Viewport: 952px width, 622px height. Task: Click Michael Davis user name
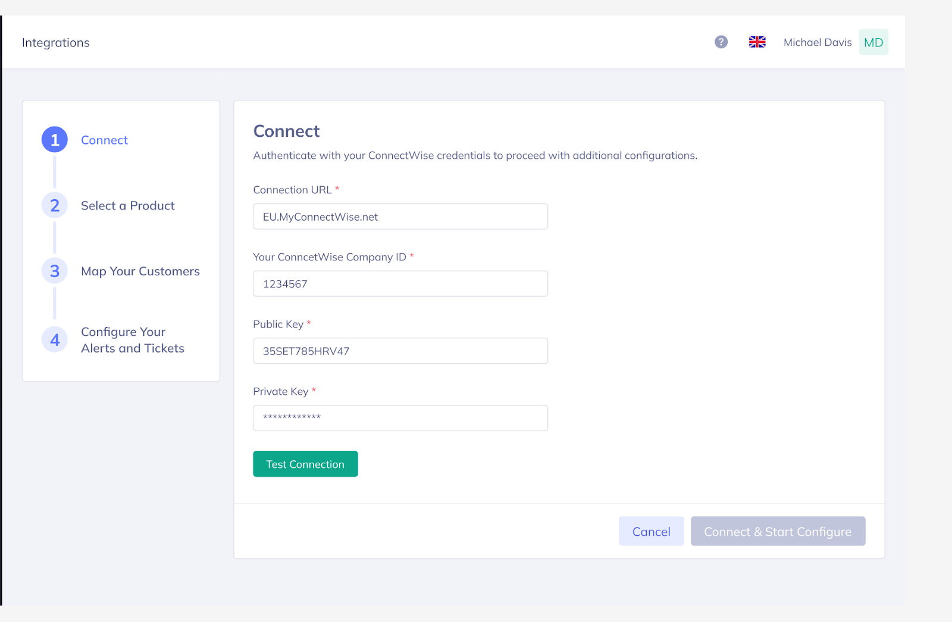click(818, 42)
